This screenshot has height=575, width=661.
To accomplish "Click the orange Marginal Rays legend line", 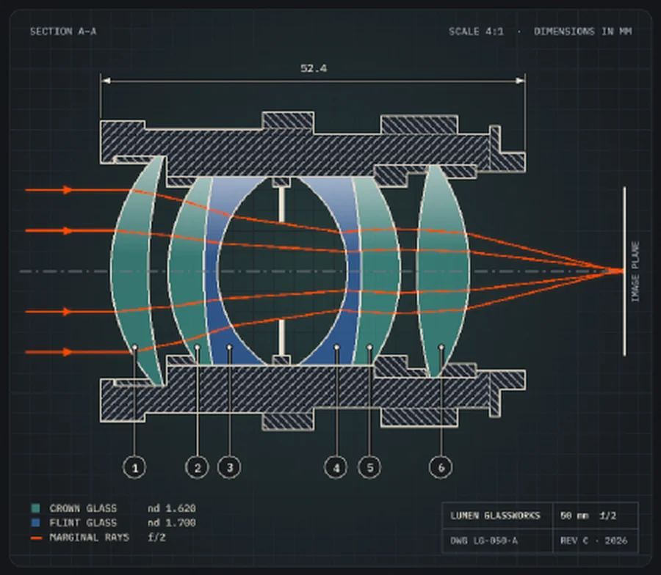I will (36, 538).
